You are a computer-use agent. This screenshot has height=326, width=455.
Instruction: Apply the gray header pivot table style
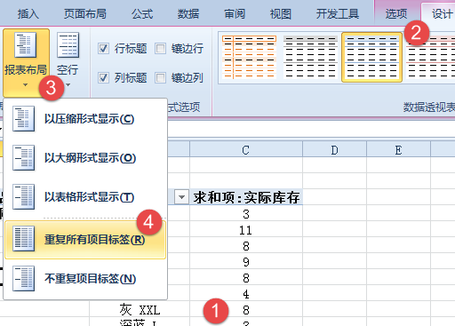click(310, 57)
